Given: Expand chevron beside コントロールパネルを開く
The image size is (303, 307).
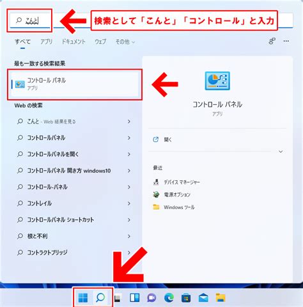Looking at the screenshot, I should tap(129, 154).
